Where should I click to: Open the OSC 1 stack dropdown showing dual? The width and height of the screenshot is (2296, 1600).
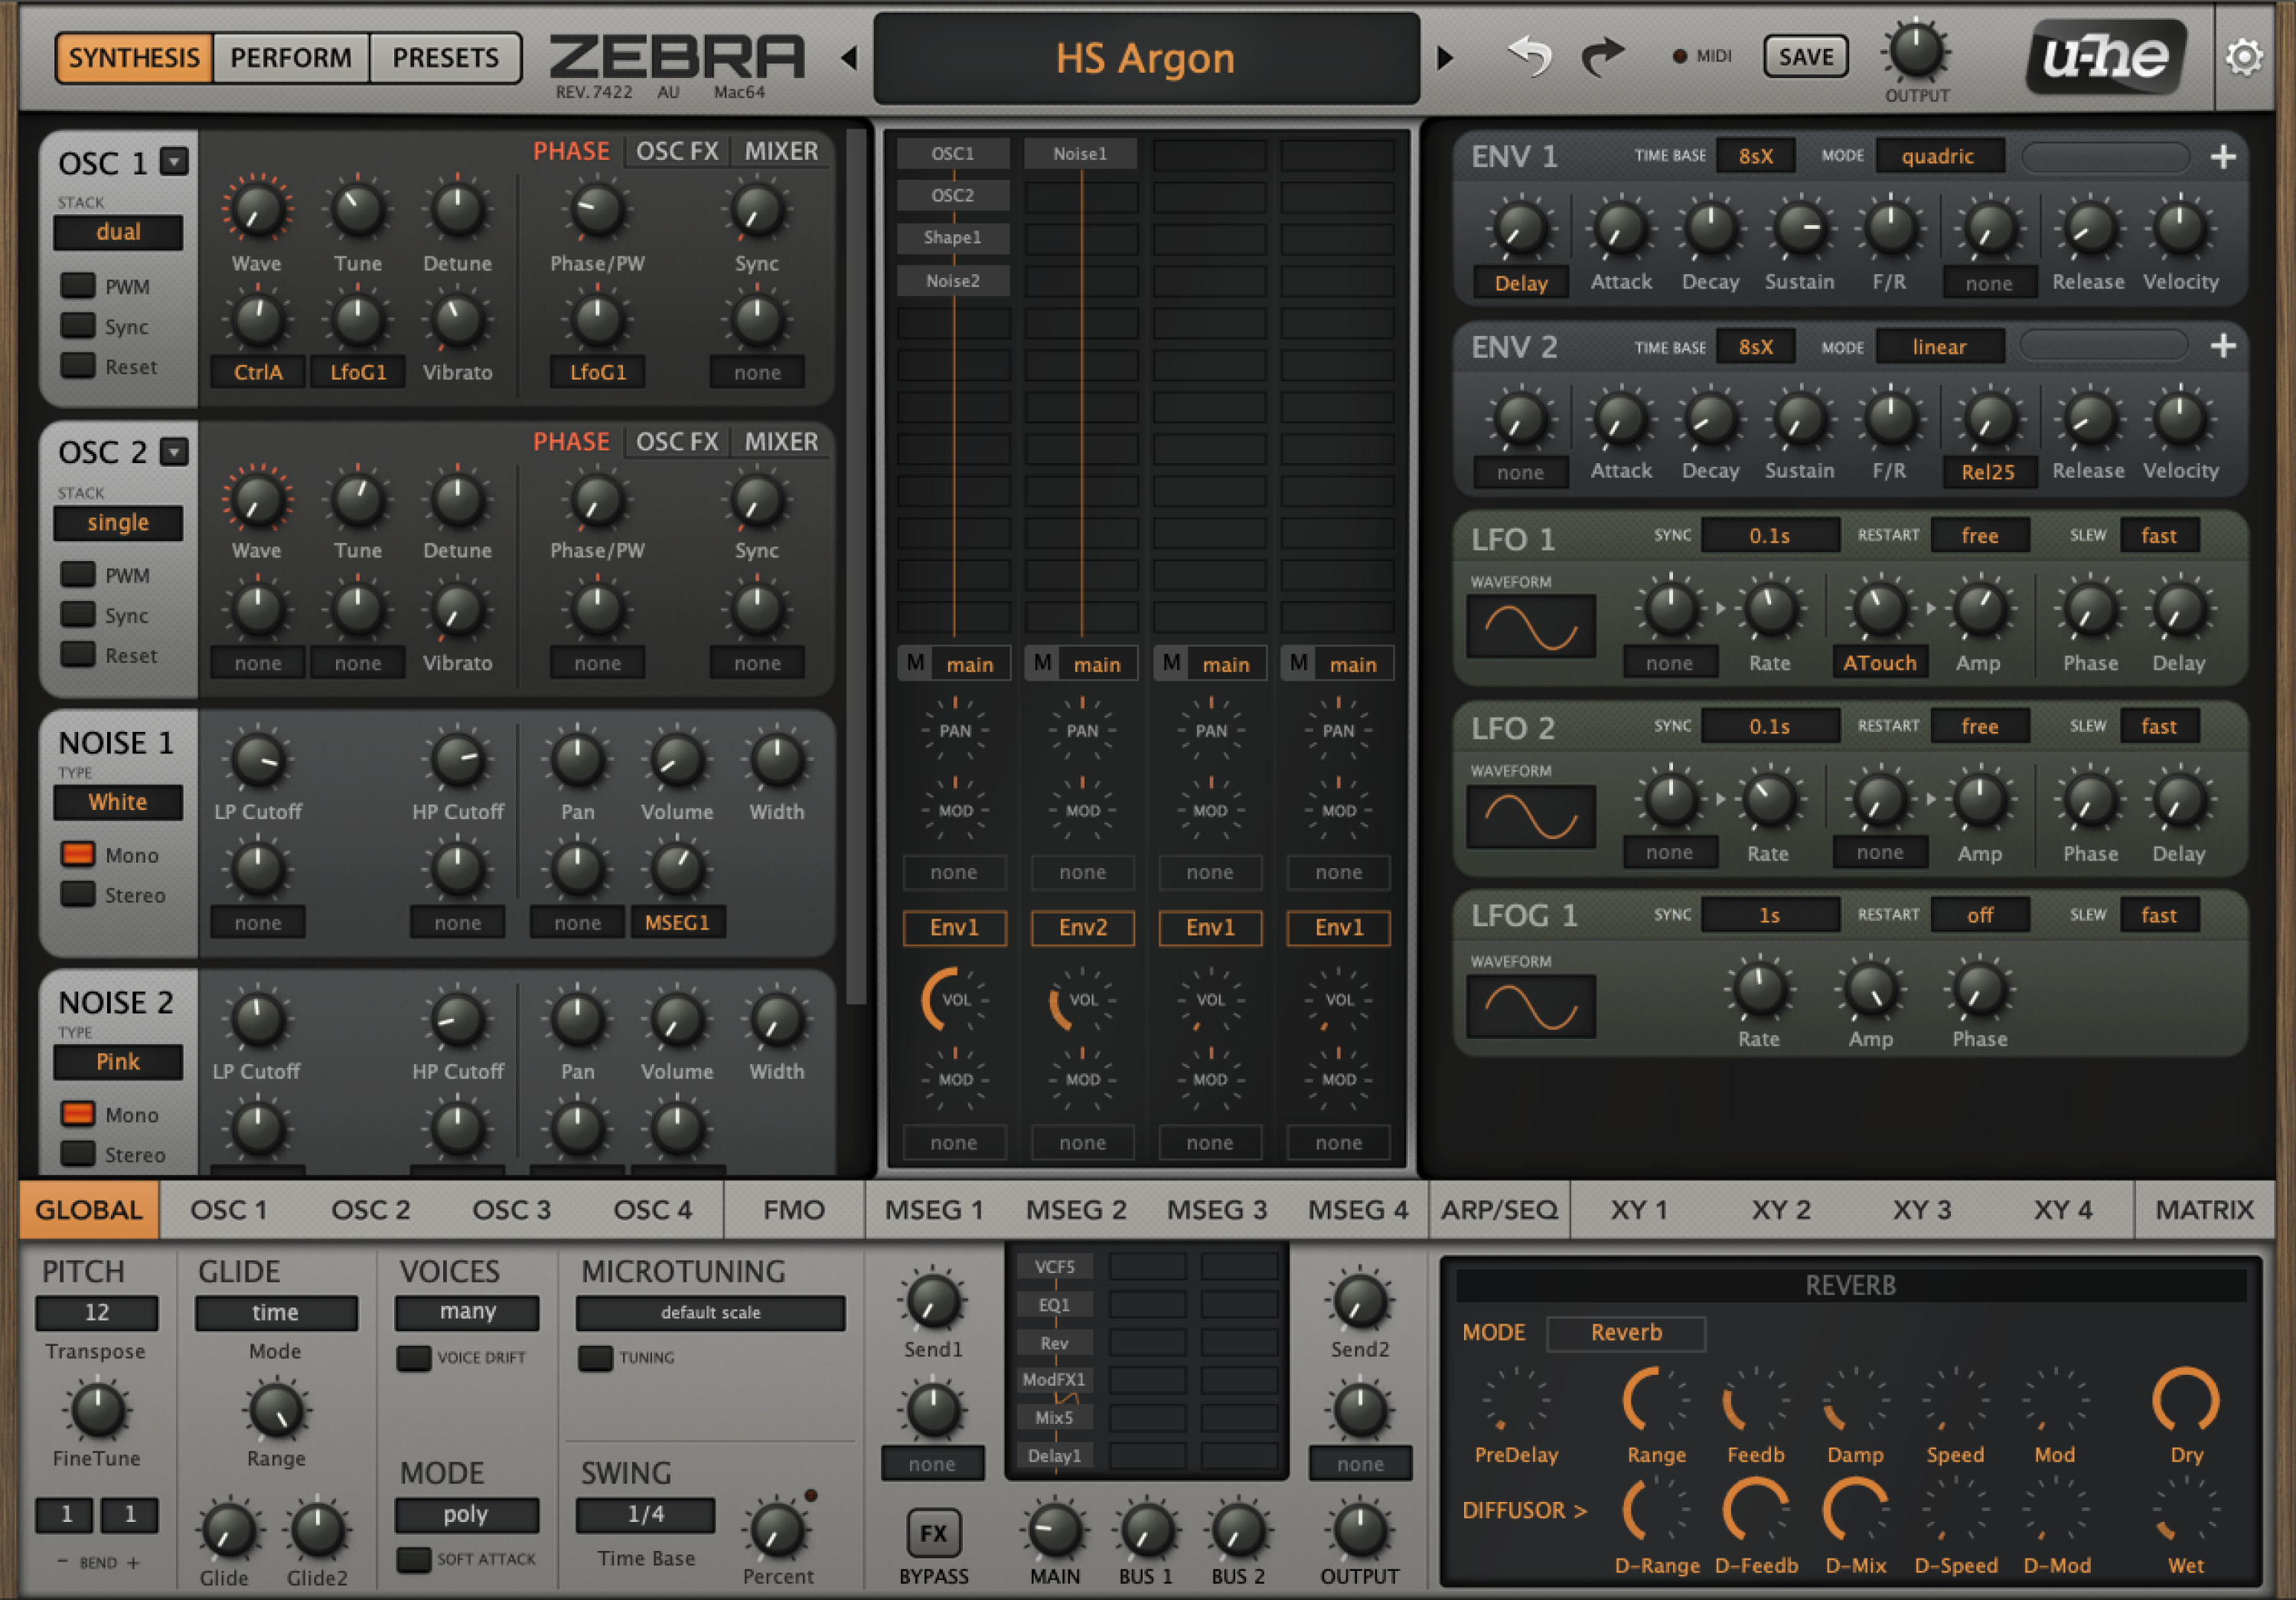[x=118, y=232]
